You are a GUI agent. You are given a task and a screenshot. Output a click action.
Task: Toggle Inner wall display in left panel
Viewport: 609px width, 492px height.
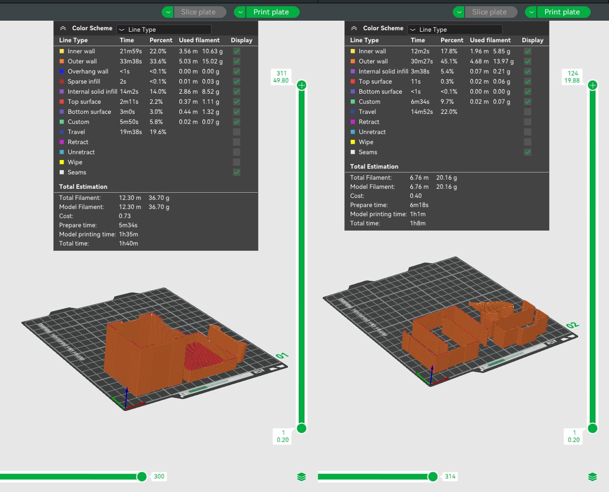(x=237, y=51)
